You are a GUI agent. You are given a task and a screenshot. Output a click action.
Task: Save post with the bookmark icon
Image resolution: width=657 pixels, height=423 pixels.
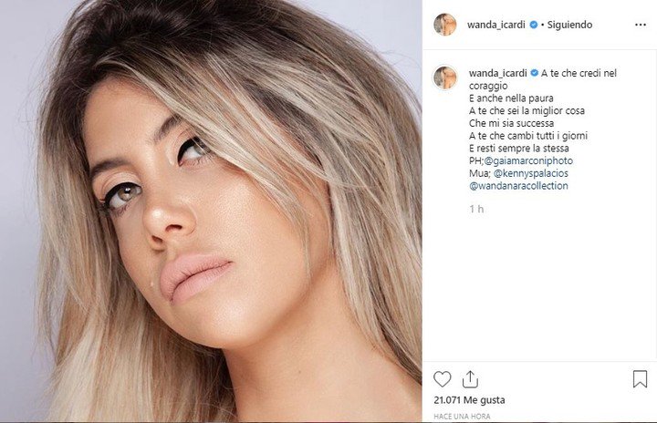click(x=640, y=378)
